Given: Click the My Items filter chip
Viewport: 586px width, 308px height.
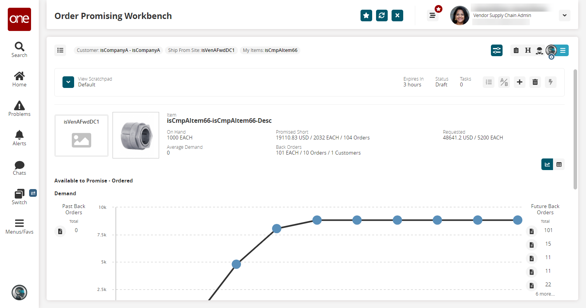Looking at the screenshot, I should [270, 50].
